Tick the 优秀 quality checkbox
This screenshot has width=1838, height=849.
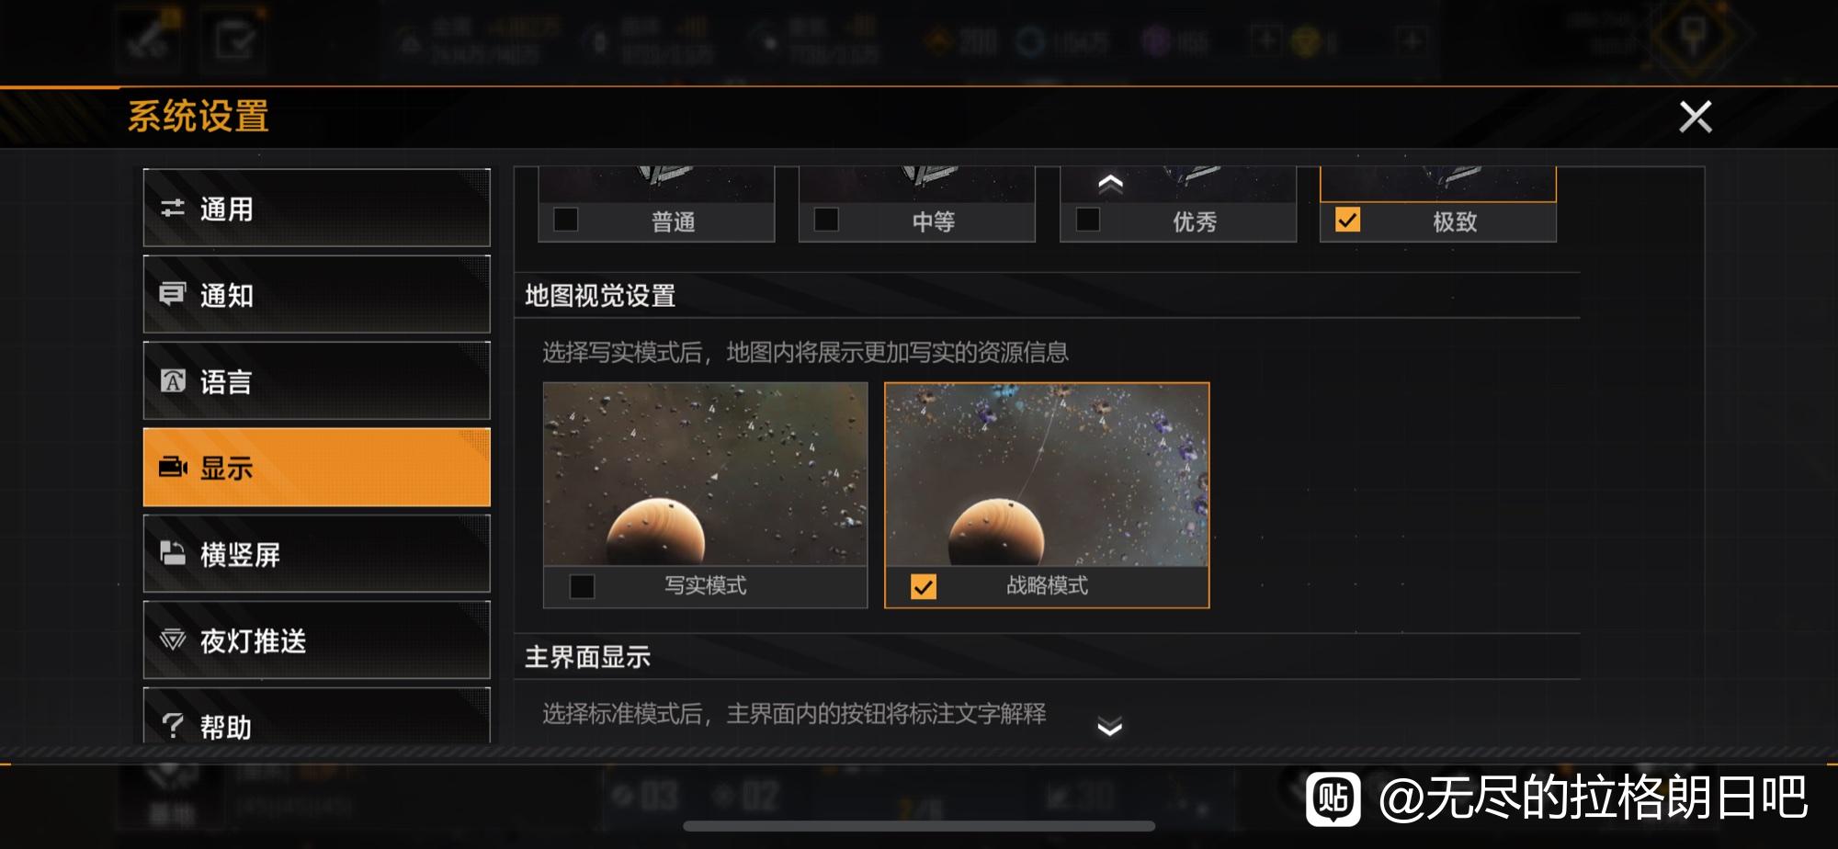(1088, 220)
